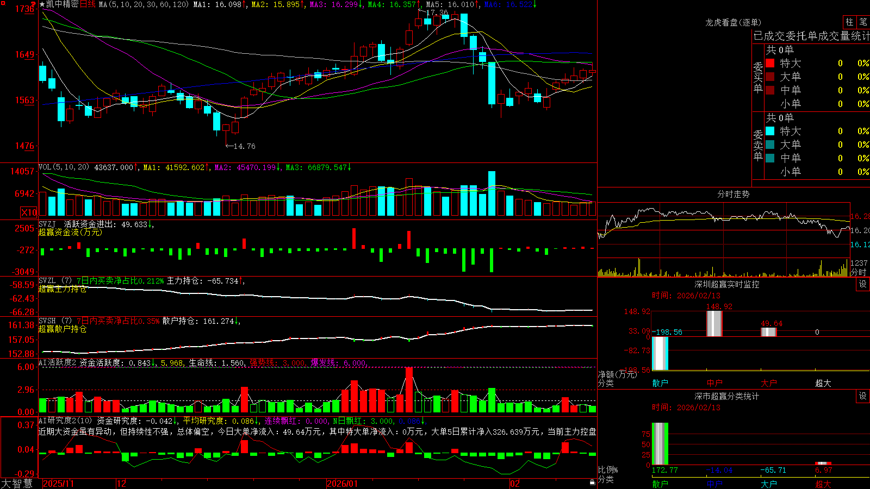Click the stock name 凯中精密

[62, 4]
